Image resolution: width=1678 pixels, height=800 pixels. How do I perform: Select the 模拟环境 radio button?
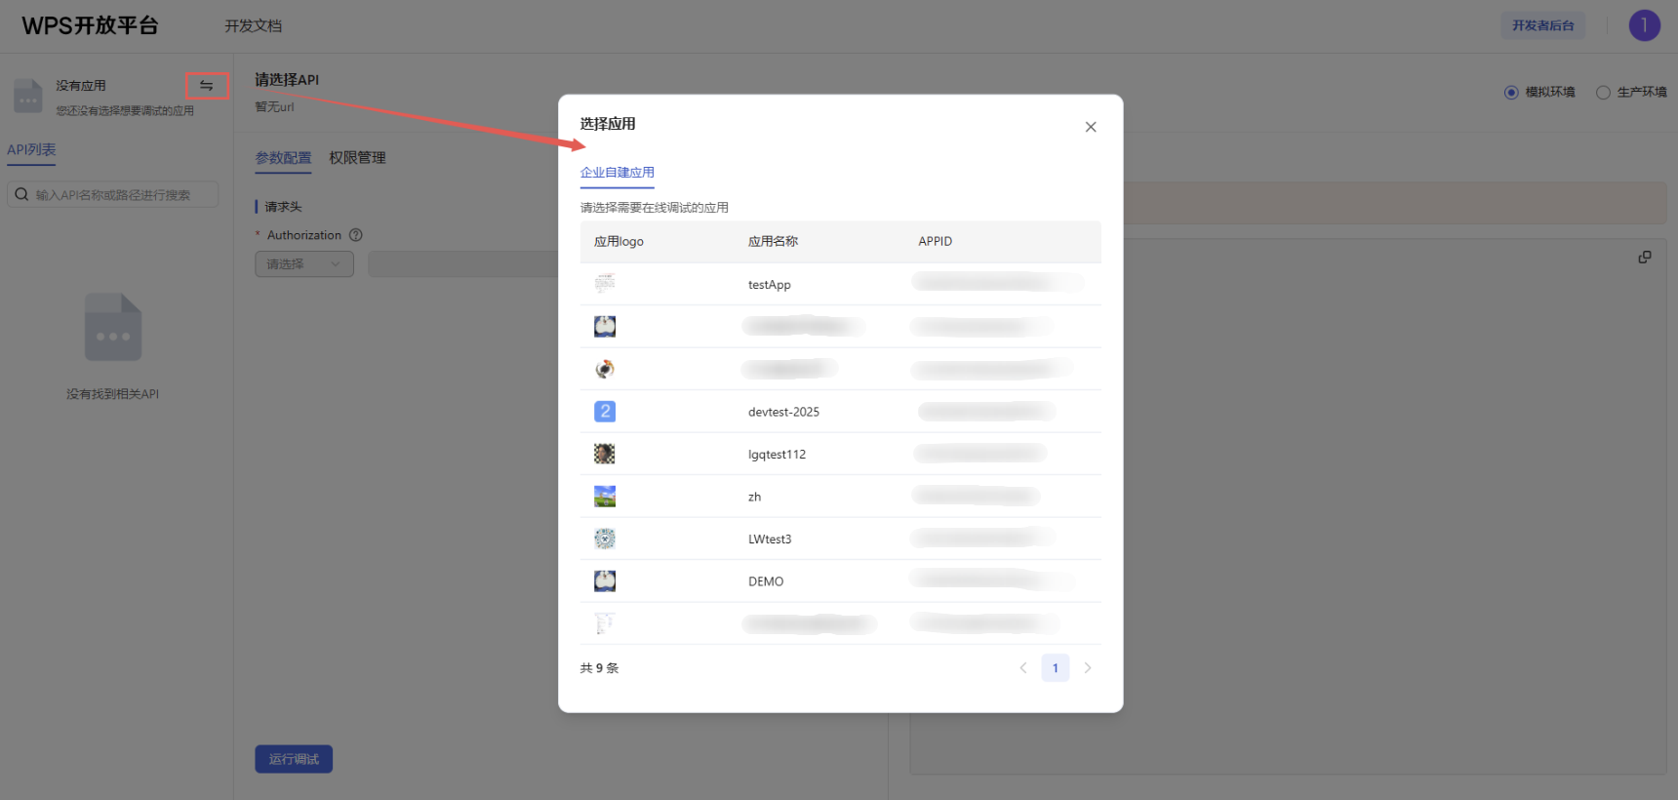point(1511,93)
